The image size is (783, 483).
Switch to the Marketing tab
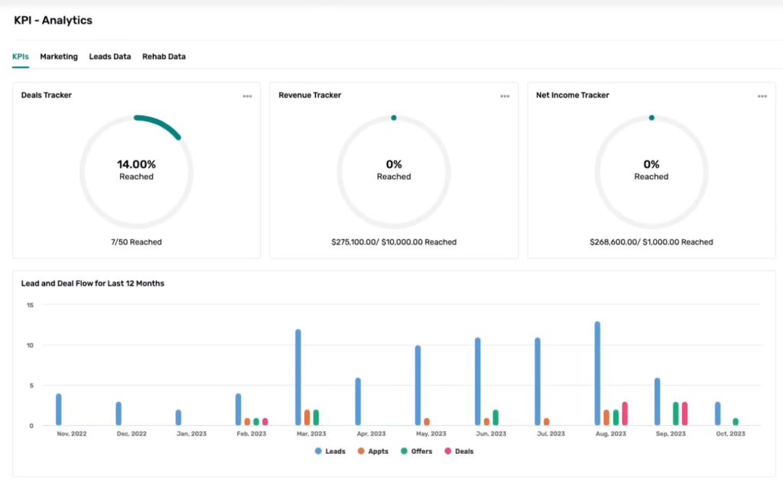(59, 57)
